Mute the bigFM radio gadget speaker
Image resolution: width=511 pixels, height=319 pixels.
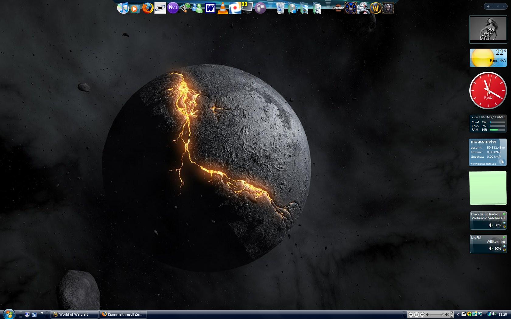pos(491,249)
